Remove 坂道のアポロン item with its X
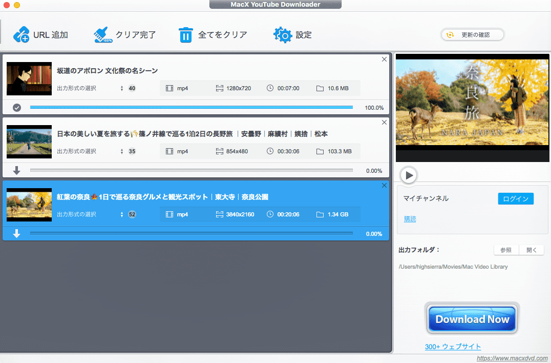 tap(384, 59)
